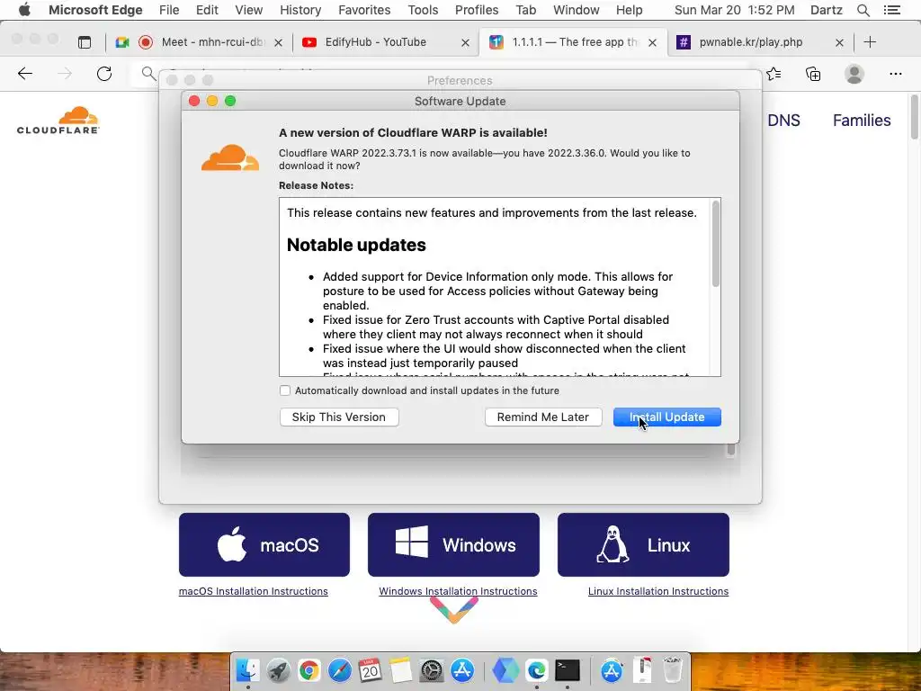Image resolution: width=921 pixels, height=691 pixels.
Task: Open macOS Installation Instructions link
Action: coord(253,591)
